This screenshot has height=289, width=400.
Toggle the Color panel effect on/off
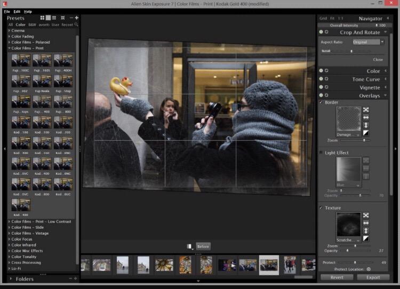coord(321,71)
